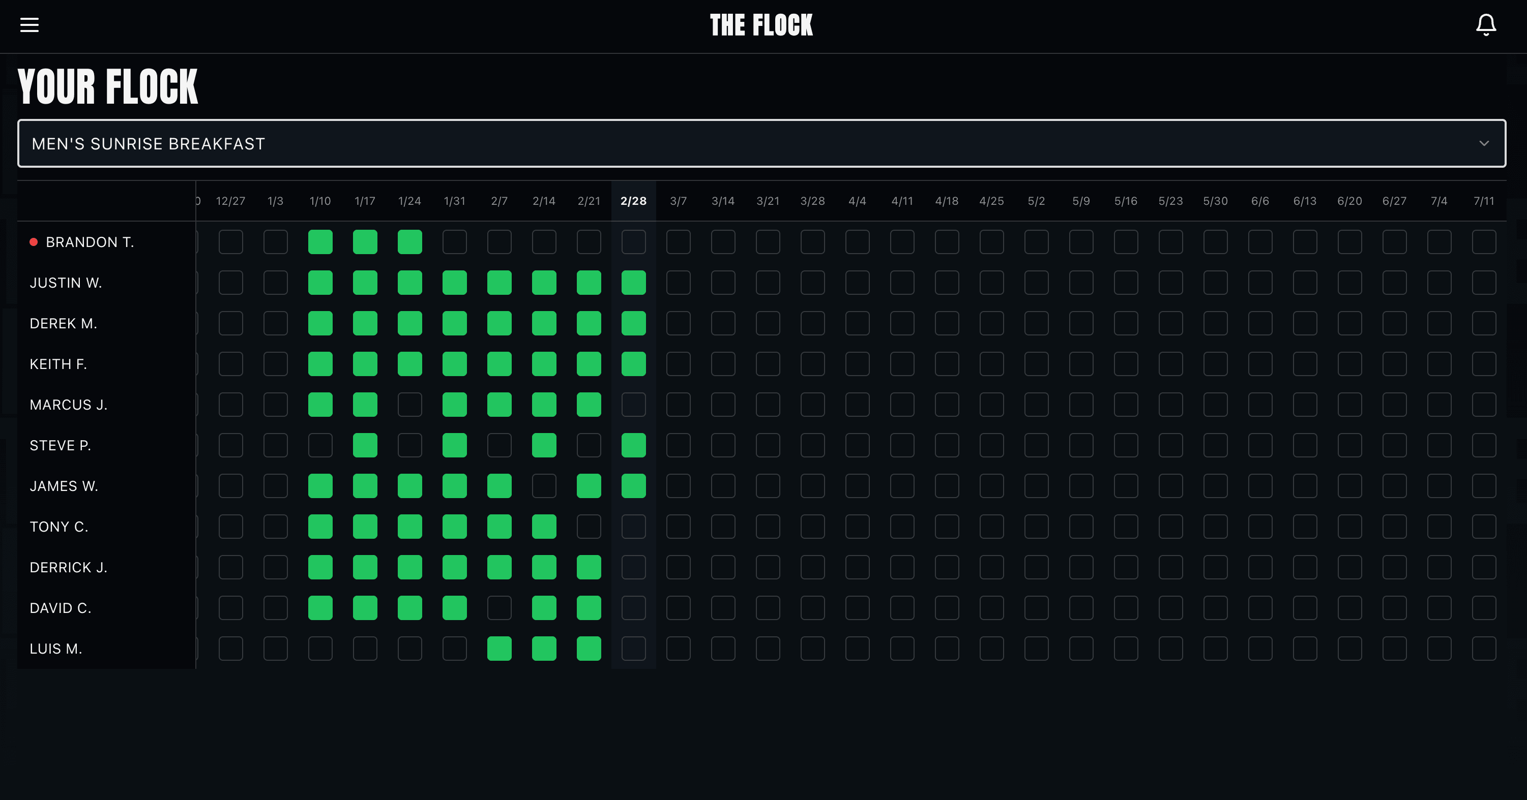Check Marcus J.'s empty 2/28 cell
The width and height of the screenshot is (1527, 800).
[633, 405]
